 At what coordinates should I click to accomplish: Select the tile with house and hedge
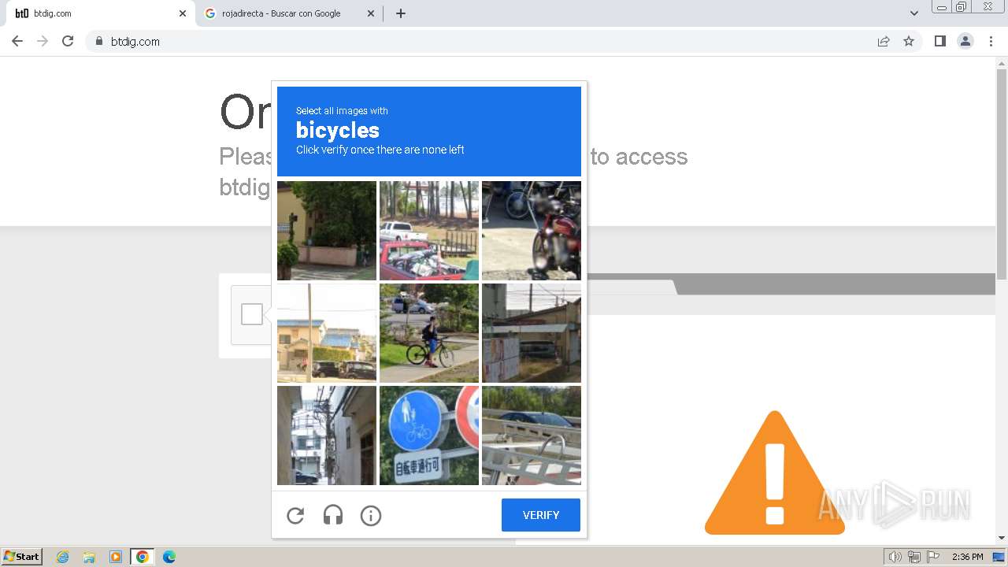pos(327,231)
